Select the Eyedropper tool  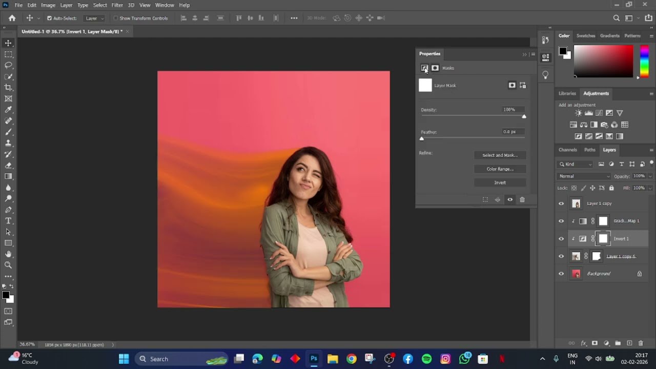click(x=8, y=110)
